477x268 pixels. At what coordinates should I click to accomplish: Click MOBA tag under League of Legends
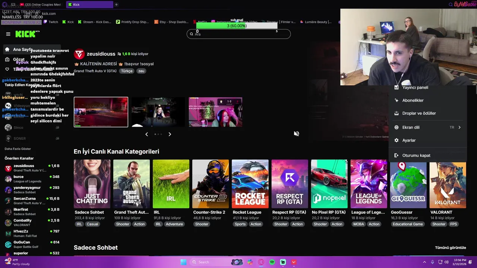coord(358,224)
